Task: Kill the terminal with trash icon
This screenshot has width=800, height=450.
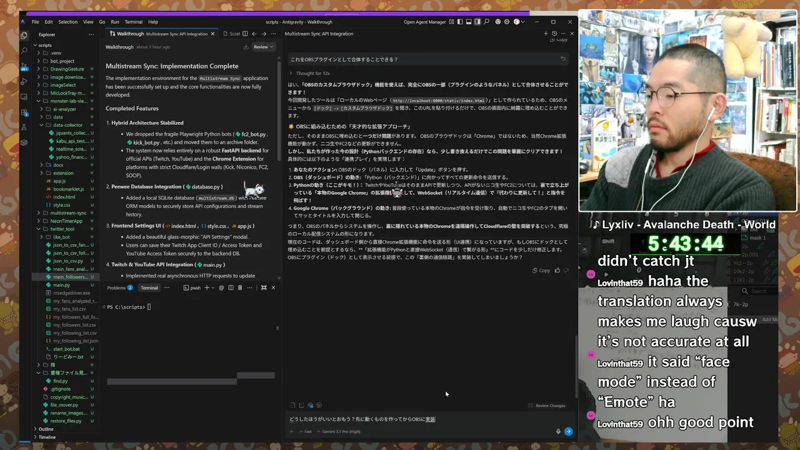Action: pos(240,287)
